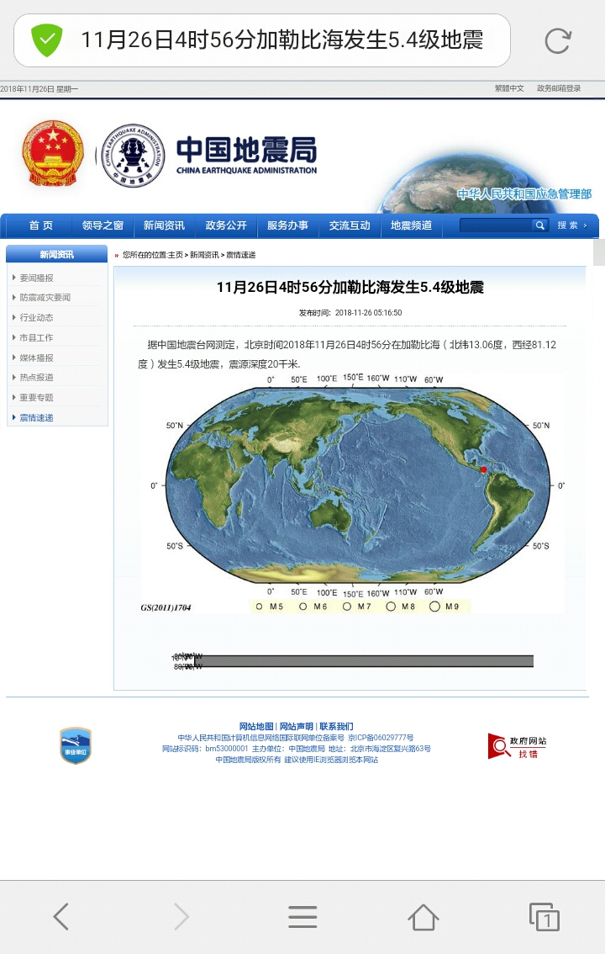
Task: Tap the address bar page title
Action: click(281, 40)
